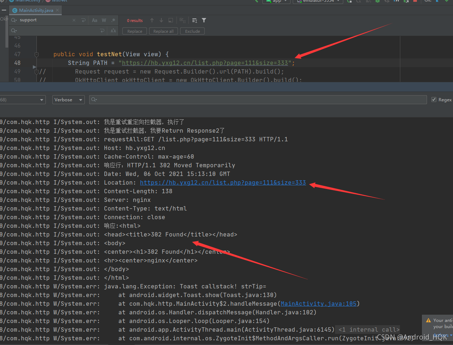Click the Exclude button
The width and height of the screenshot is (453, 345).
pos(192,31)
